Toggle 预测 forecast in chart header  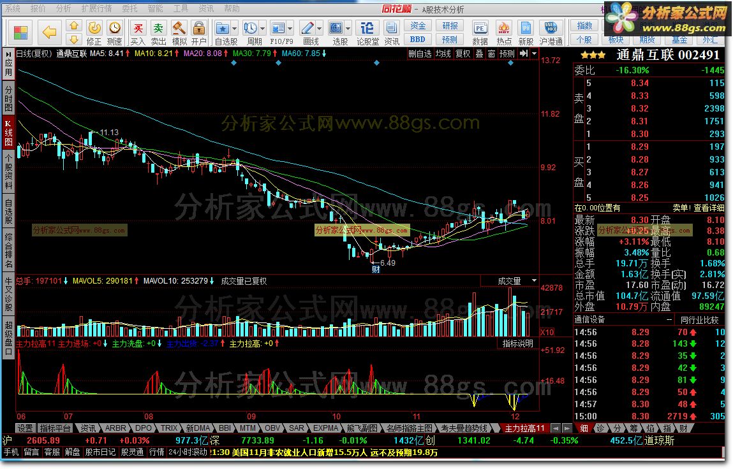pyautogui.click(x=507, y=54)
